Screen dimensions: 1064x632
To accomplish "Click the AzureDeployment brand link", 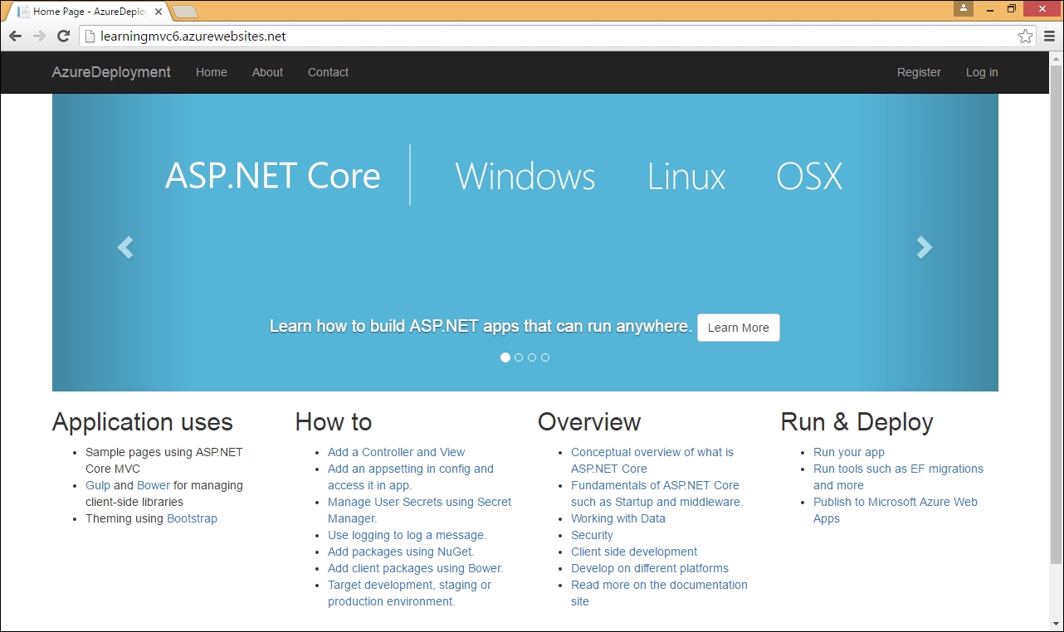I will click(111, 72).
